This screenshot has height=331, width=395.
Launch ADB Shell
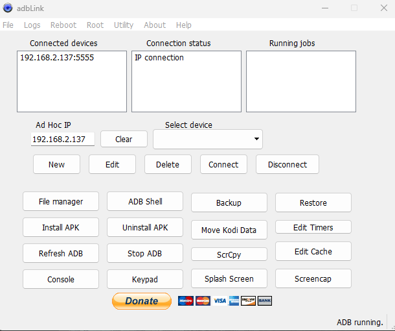coord(145,202)
